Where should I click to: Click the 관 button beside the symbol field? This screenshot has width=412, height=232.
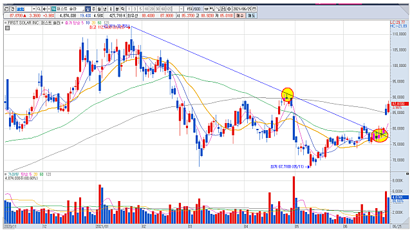pos(13,9)
